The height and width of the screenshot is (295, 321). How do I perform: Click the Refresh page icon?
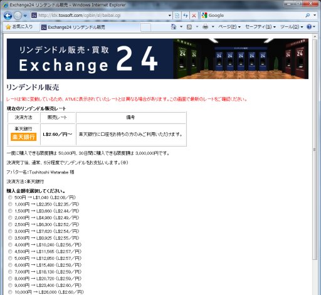pos(186,16)
